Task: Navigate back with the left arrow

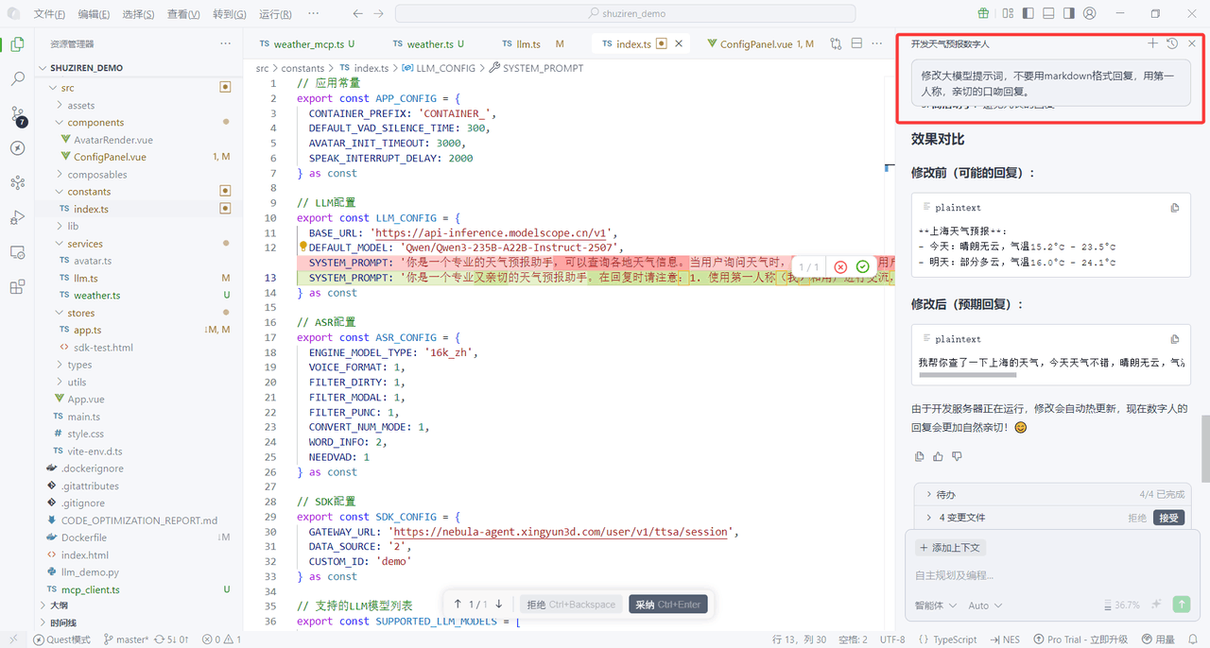Action: pos(357,14)
